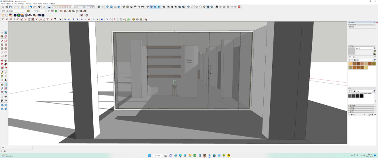Expand the 스타일 tray panel
The height and width of the screenshot is (158, 378).
361,108
